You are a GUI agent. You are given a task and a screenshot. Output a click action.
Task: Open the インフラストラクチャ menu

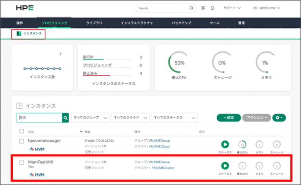137,23
